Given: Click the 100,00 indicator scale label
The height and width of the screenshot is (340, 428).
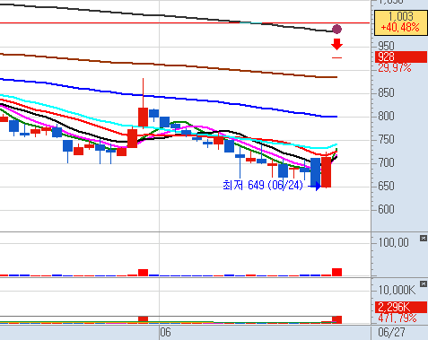Looking at the screenshot, I should [x=394, y=242].
